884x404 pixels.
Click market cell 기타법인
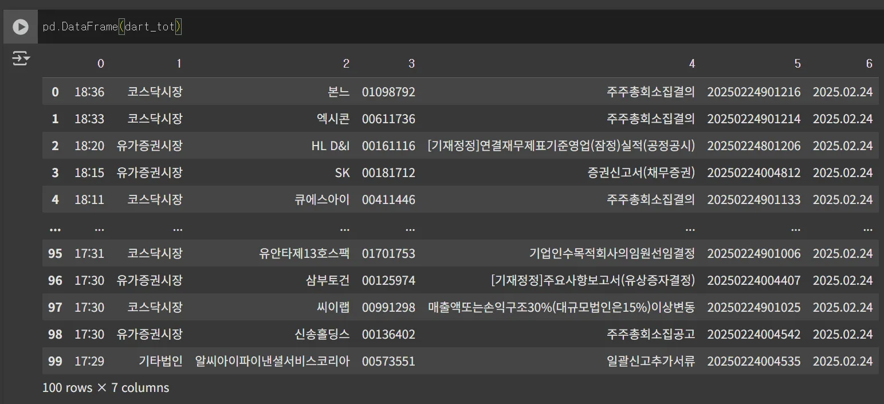[160, 361]
